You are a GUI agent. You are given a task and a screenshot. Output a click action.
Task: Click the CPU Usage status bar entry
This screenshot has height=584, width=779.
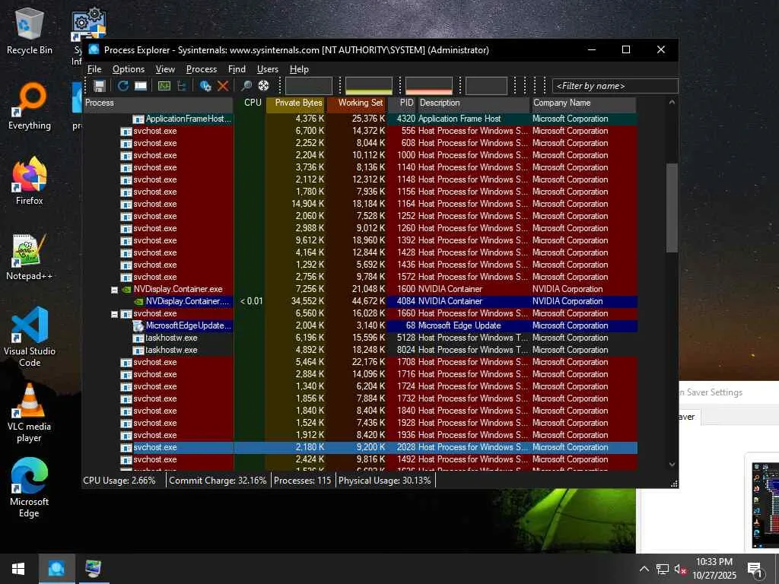[x=119, y=481]
